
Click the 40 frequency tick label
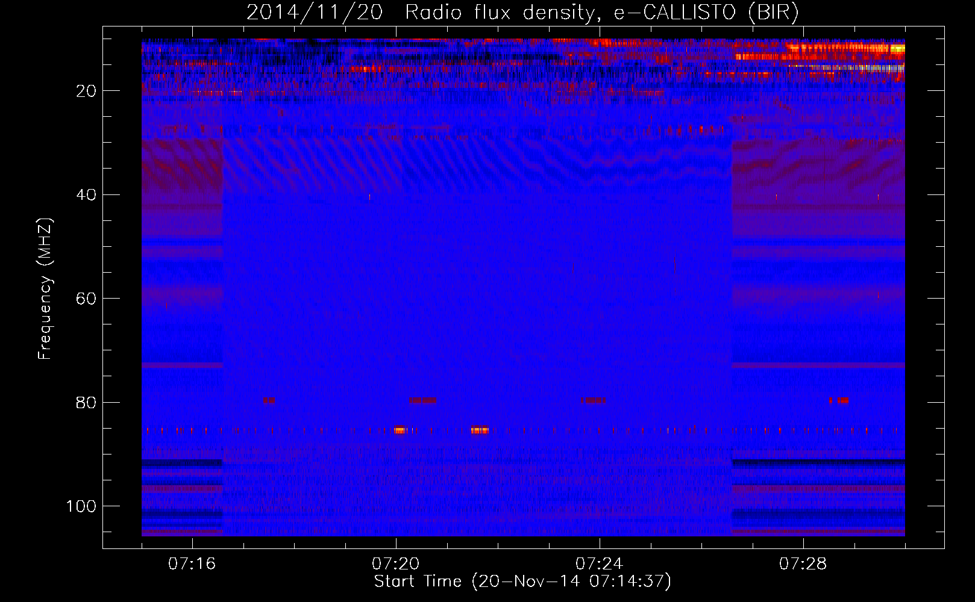[x=87, y=195]
